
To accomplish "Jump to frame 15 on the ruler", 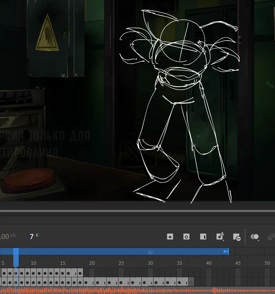I will click(x=63, y=263).
